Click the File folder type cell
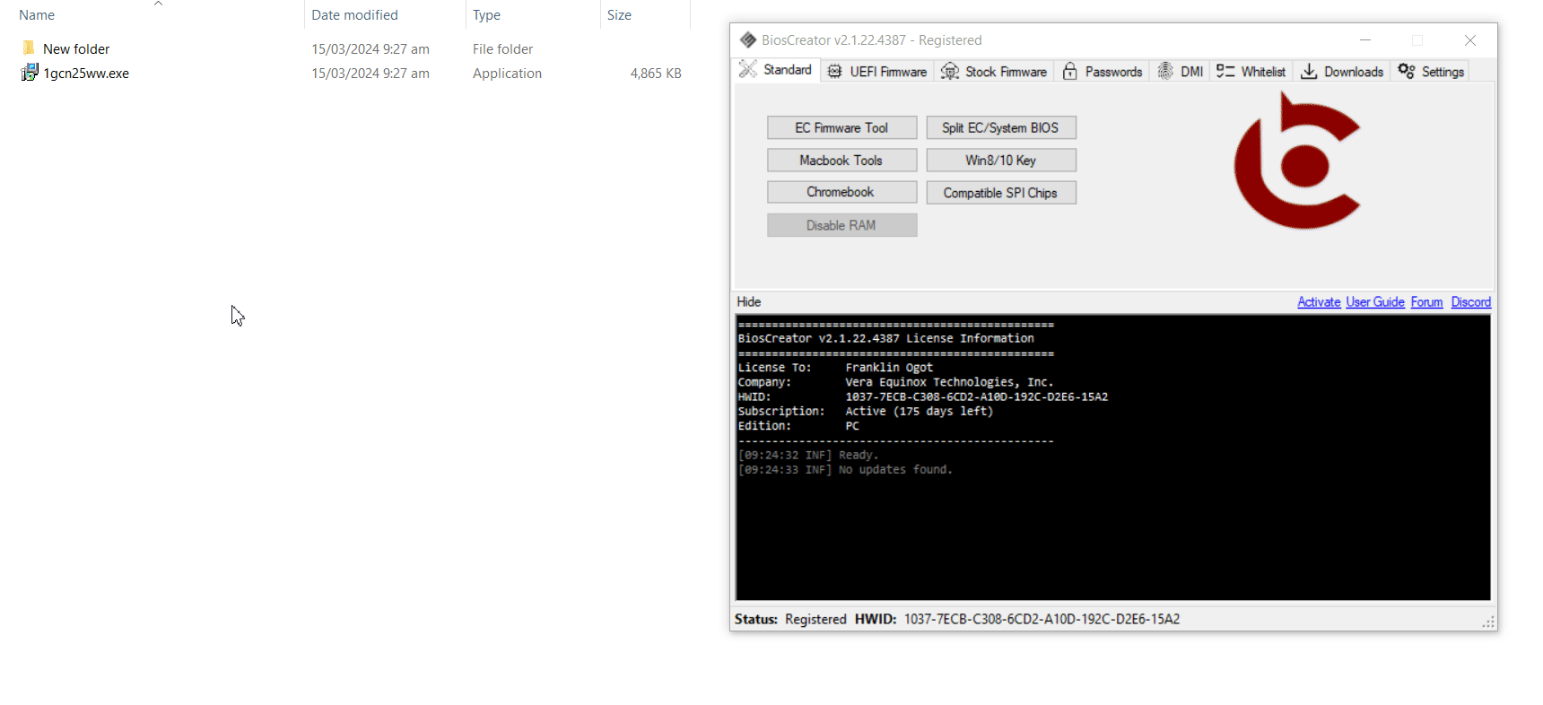Viewport: 1543px width, 705px height. point(502,48)
